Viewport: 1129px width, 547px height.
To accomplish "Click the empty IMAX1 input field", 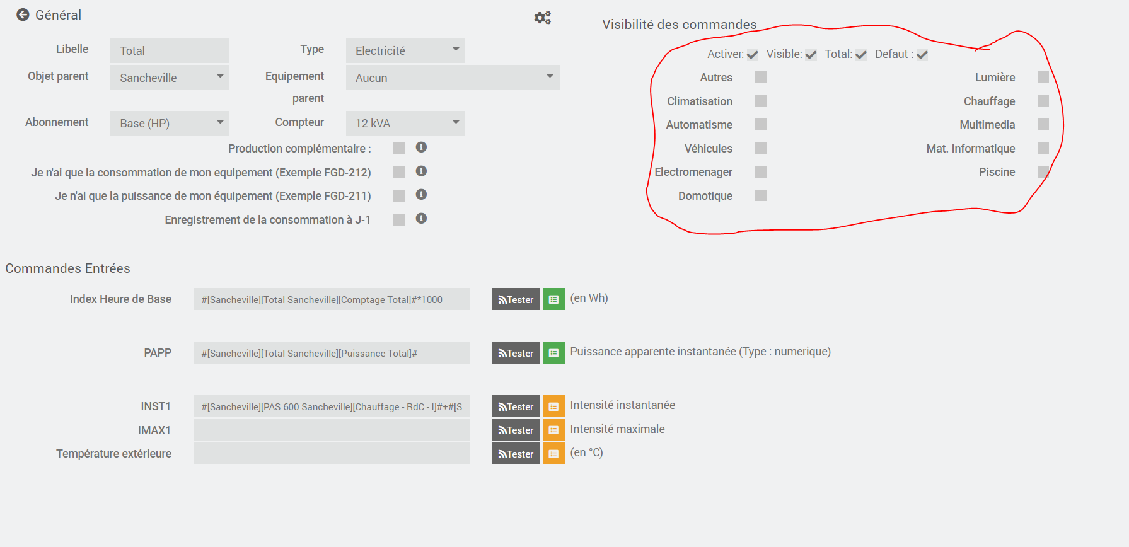I will [x=332, y=430].
